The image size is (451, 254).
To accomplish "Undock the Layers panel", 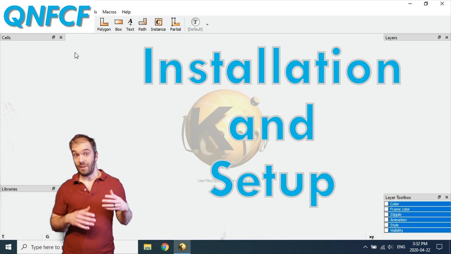I will [439, 37].
